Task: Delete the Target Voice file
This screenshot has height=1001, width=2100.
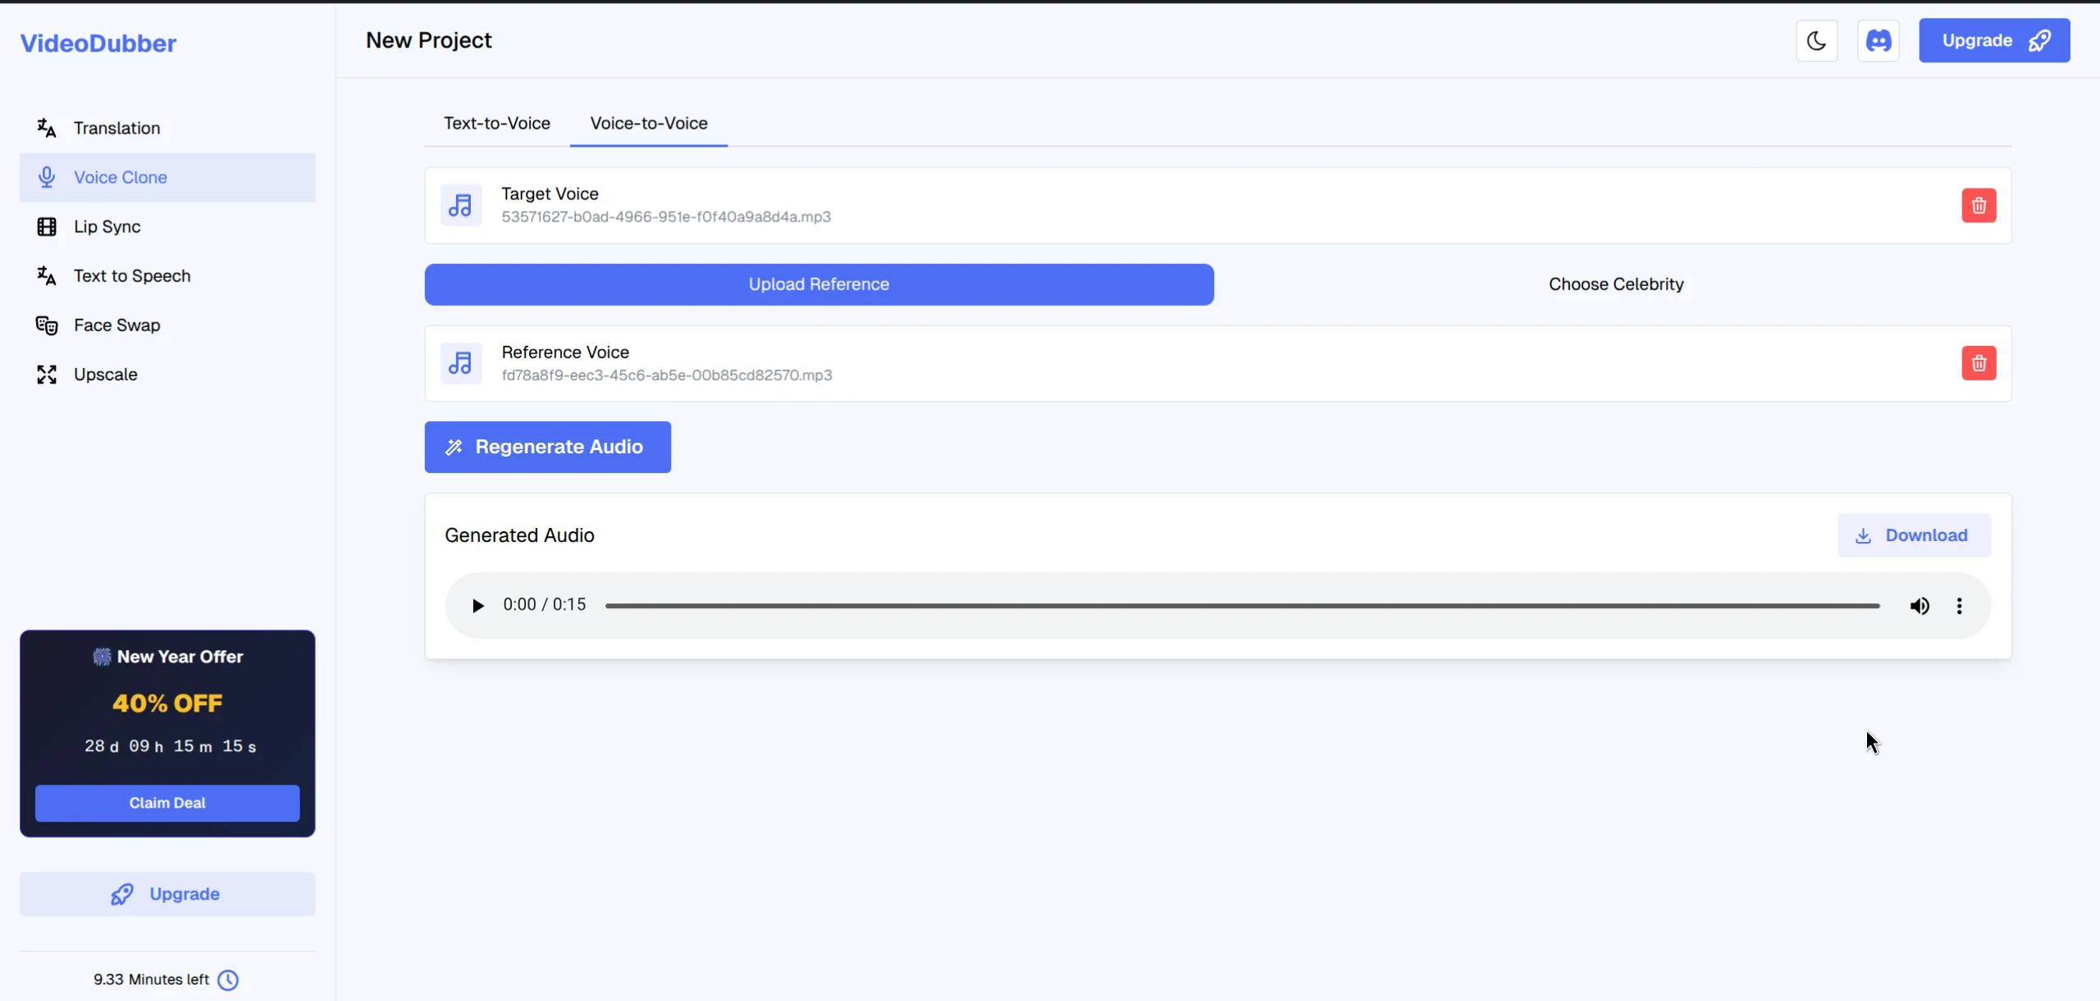Action: (1979, 205)
